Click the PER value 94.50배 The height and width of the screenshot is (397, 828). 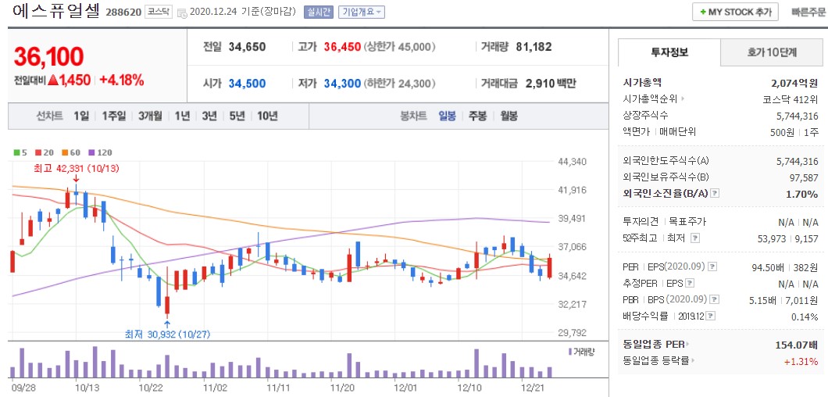[x=767, y=267]
